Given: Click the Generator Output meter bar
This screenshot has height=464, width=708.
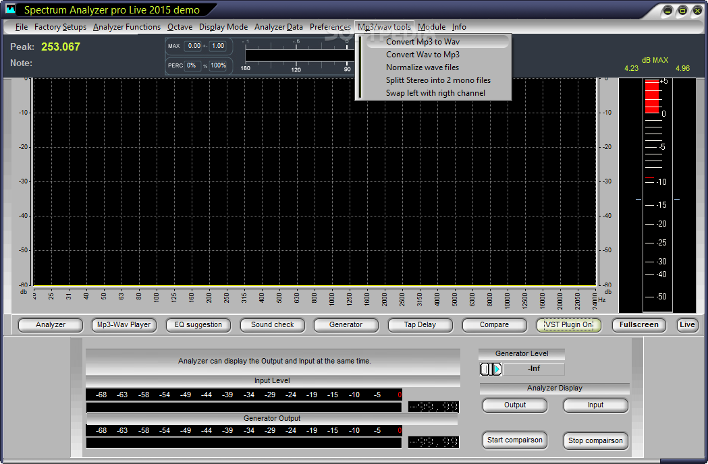Looking at the screenshot, I should click(244, 443).
